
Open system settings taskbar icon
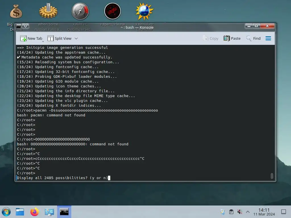pos(49,212)
